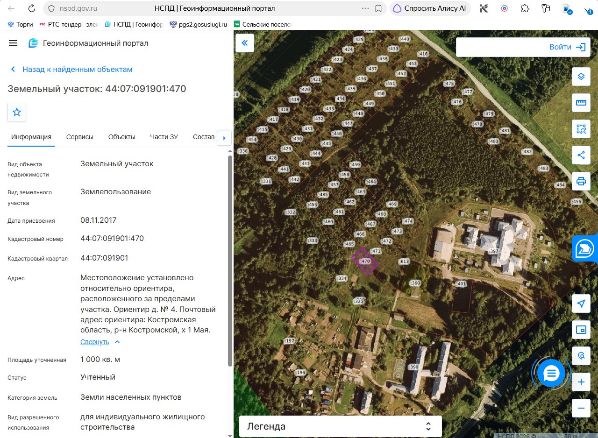598x438 pixels.
Task: Select highlighted parcel 470 on map
Action: (365, 261)
